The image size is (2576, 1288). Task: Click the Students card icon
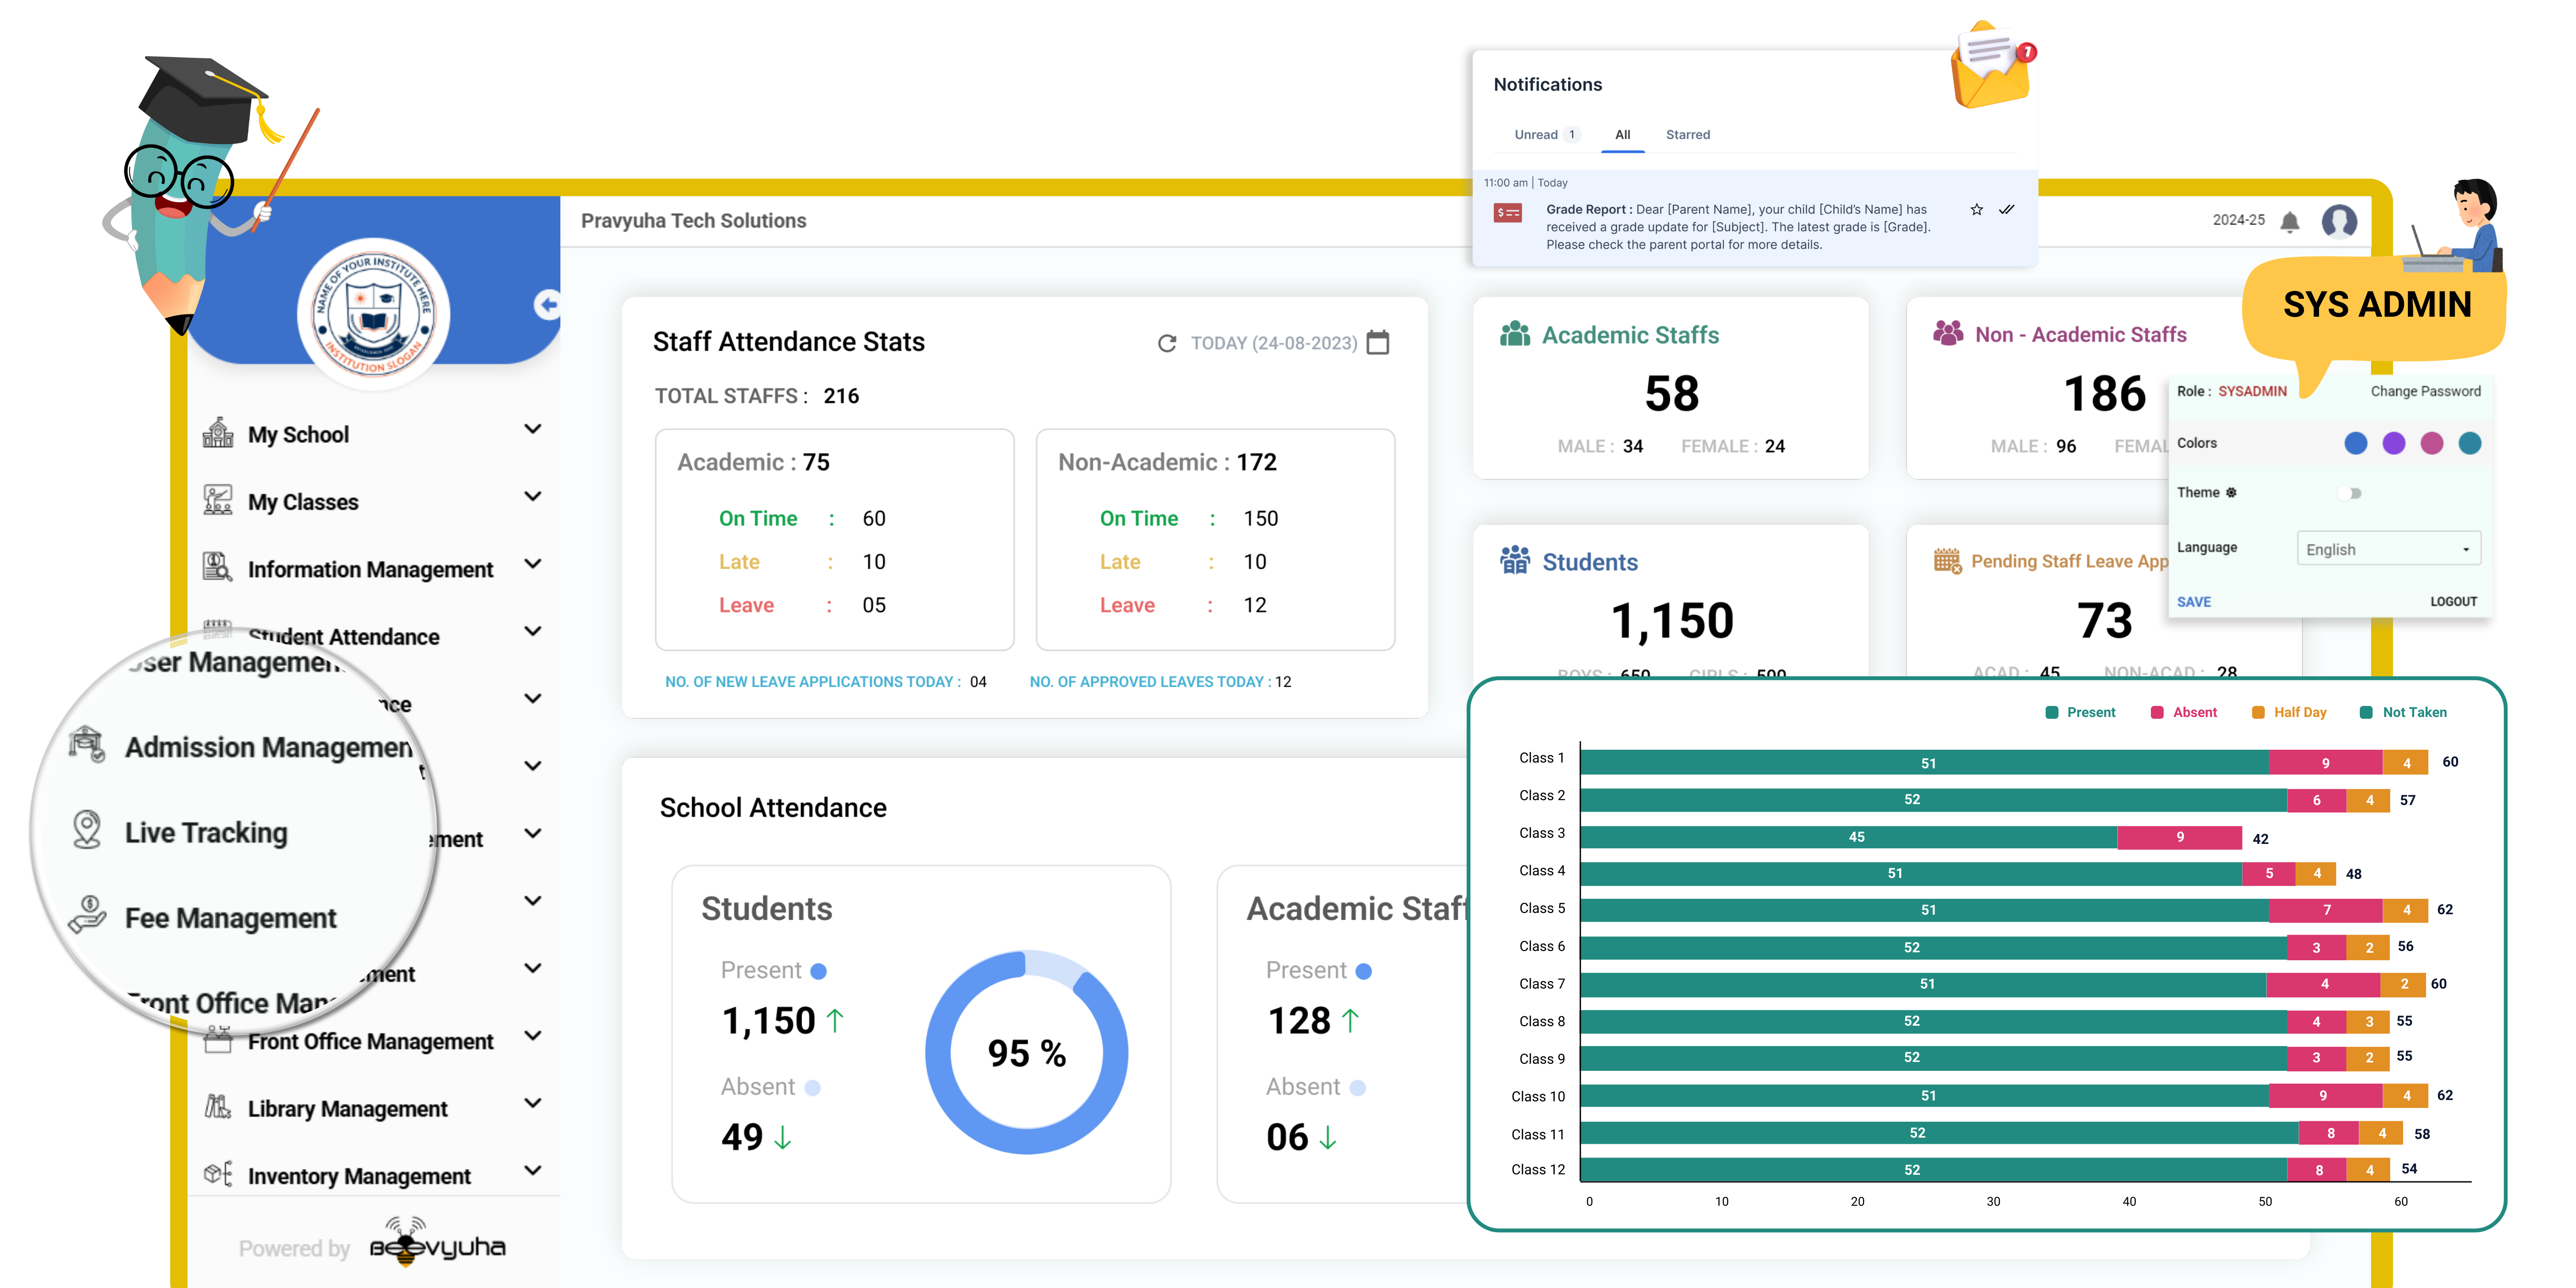pyautogui.click(x=1515, y=560)
